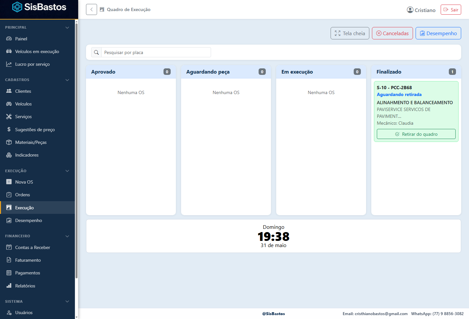Image resolution: width=469 pixels, height=319 pixels.
Task: Open Contas a Receber
Action: pos(37,247)
